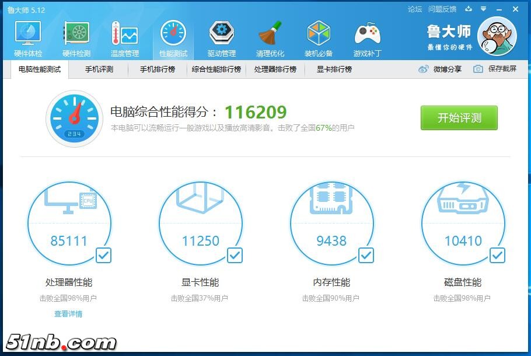Select the 游戏补丁 game patch icon
This screenshot has width=531, height=356.
tap(368, 36)
